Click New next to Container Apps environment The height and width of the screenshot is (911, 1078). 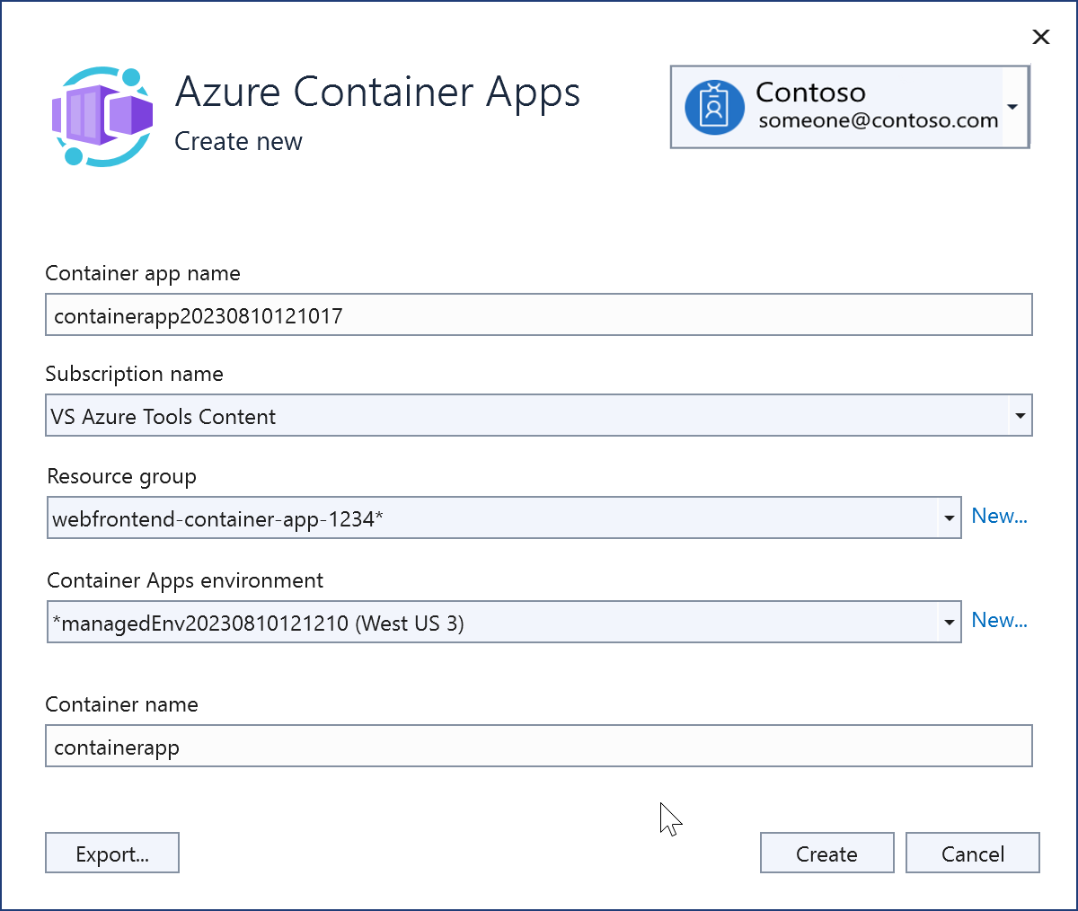pyautogui.click(x=999, y=620)
